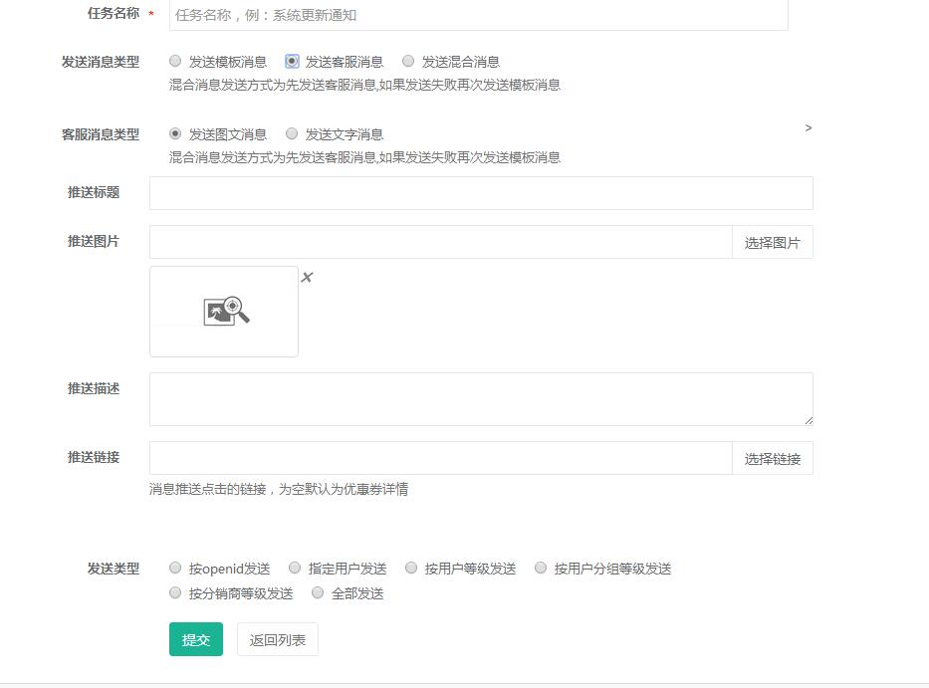Choose 按分销商等级发送 radio option
The width and height of the screenshot is (929, 688).
(176, 593)
